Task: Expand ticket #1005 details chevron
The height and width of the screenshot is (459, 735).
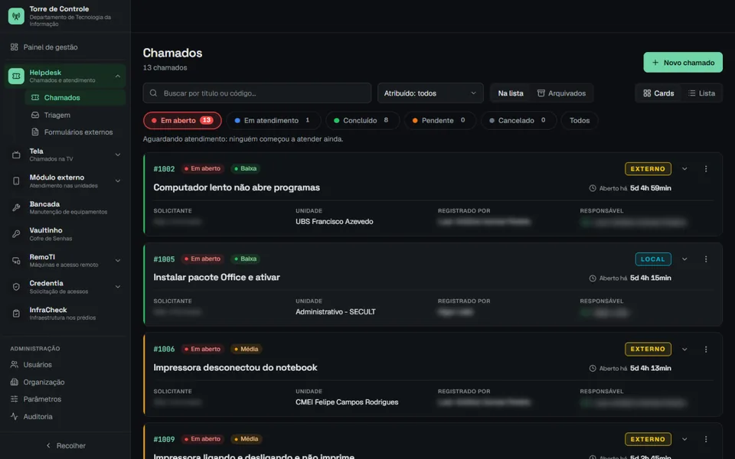Action: tap(684, 259)
